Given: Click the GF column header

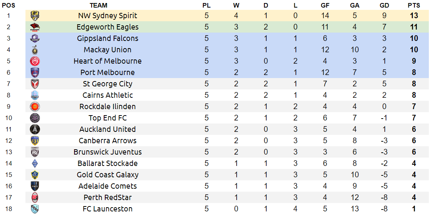Looking at the screenshot, I should coord(325,5).
